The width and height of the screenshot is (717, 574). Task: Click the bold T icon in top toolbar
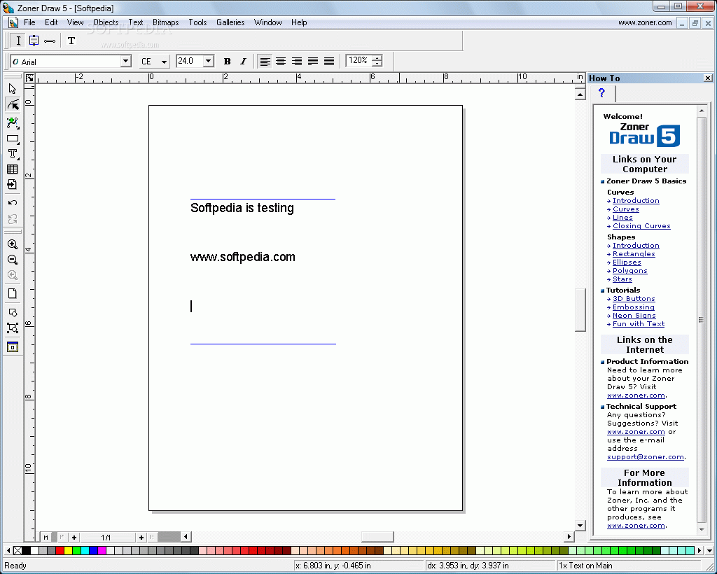[x=71, y=41]
